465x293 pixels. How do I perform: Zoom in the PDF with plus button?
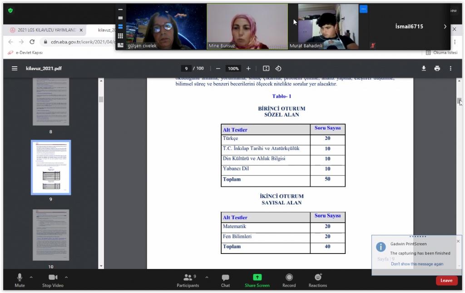click(x=248, y=69)
